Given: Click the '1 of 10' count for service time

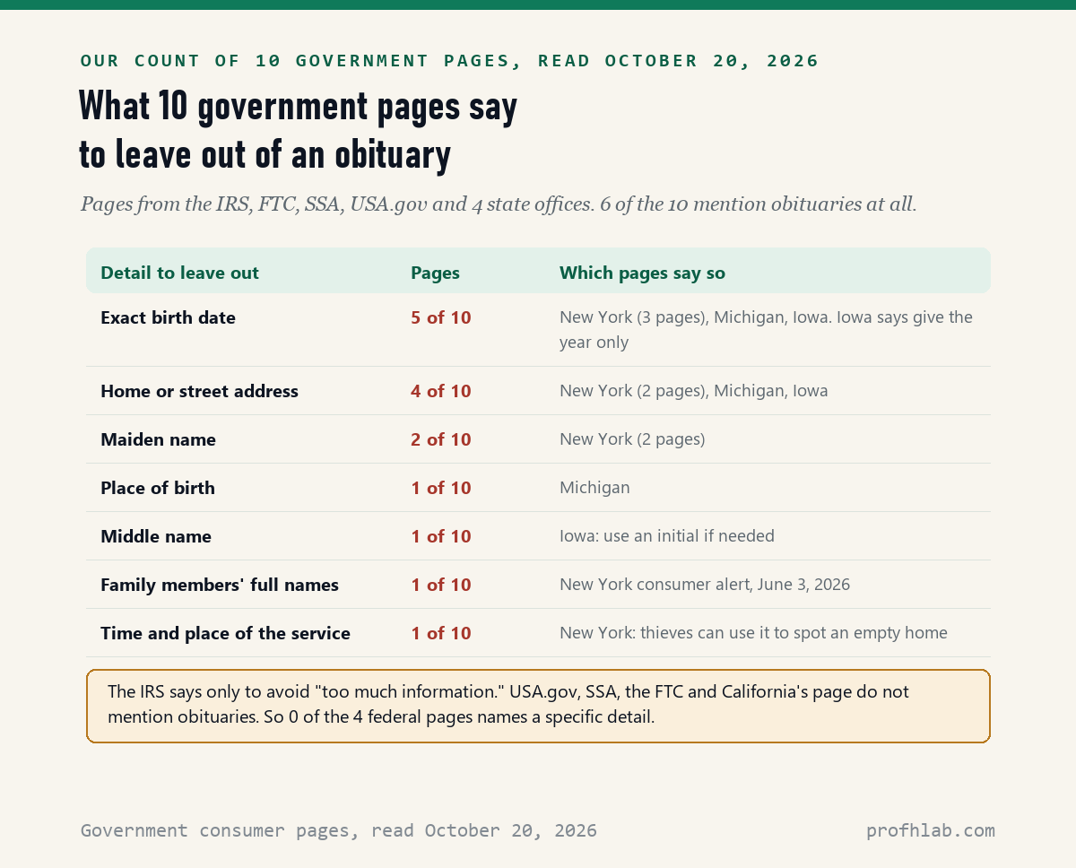Looking at the screenshot, I should click(440, 633).
